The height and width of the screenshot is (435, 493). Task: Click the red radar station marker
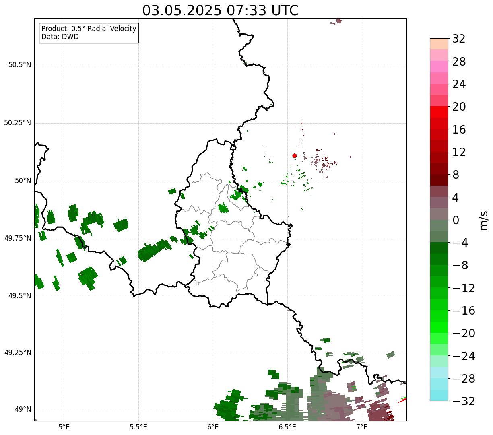point(295,155)
